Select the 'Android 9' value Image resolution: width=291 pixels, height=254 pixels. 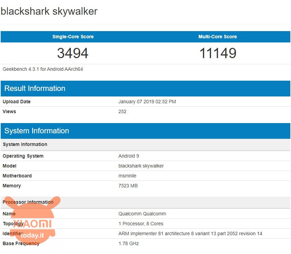click(x=129, y=156)
